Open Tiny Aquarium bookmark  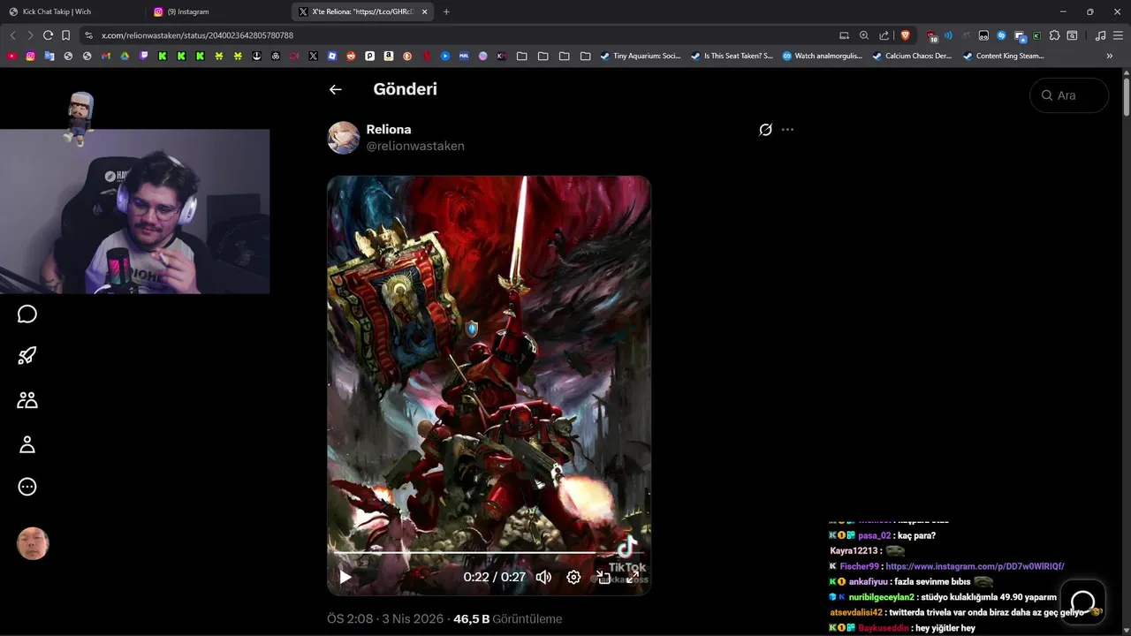tap(641, 56)
